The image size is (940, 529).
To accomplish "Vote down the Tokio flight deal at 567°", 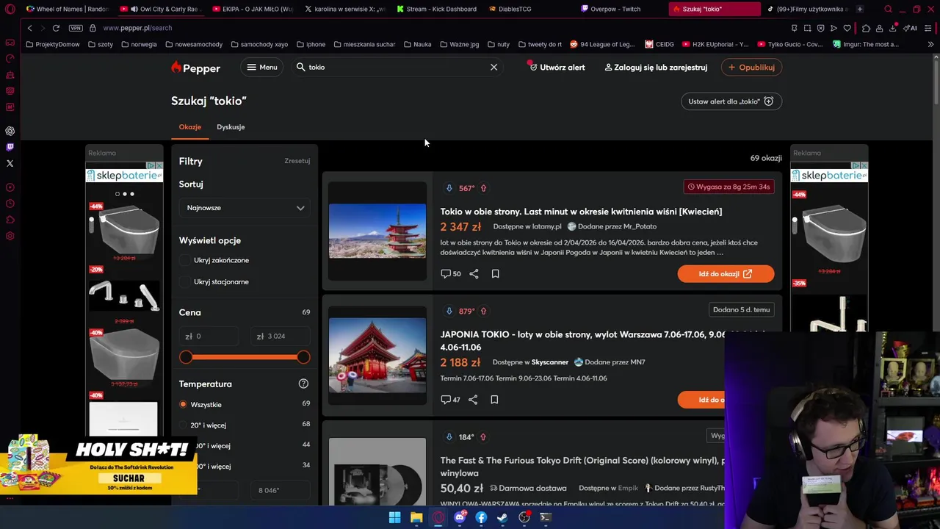I will coord(449,188).
